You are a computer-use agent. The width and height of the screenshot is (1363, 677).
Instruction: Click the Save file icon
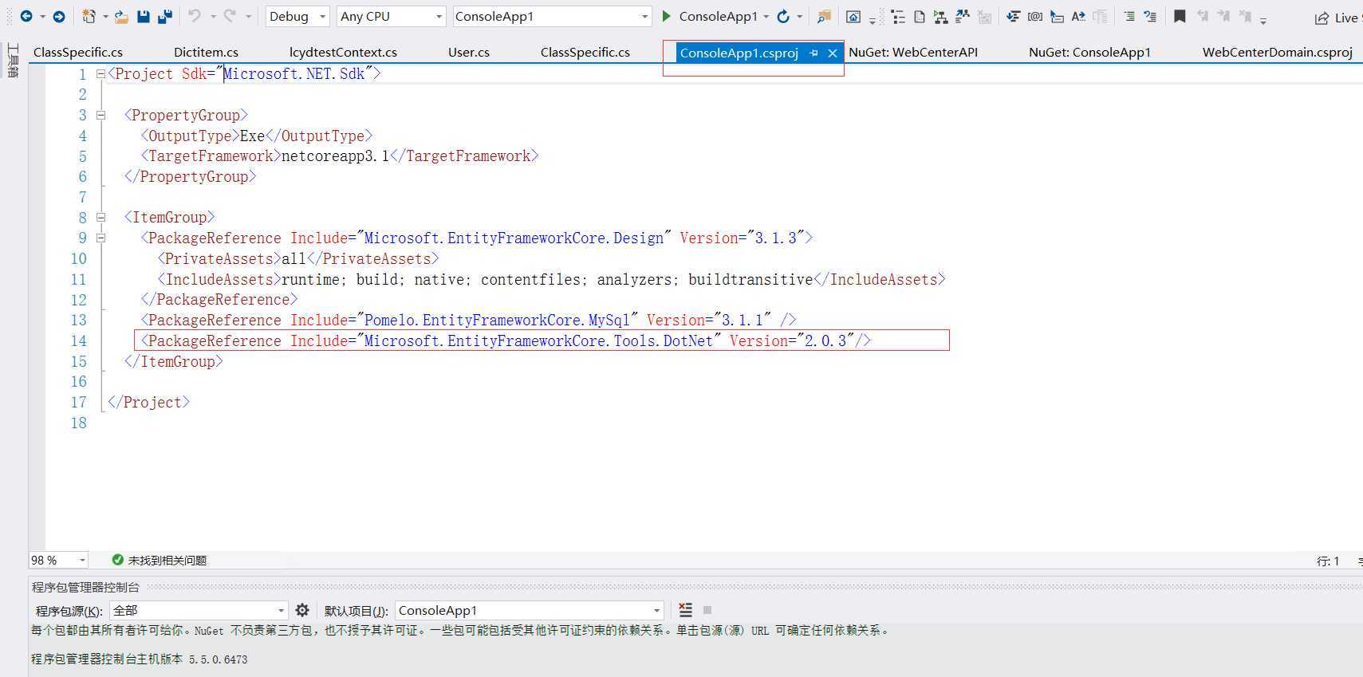144,16
